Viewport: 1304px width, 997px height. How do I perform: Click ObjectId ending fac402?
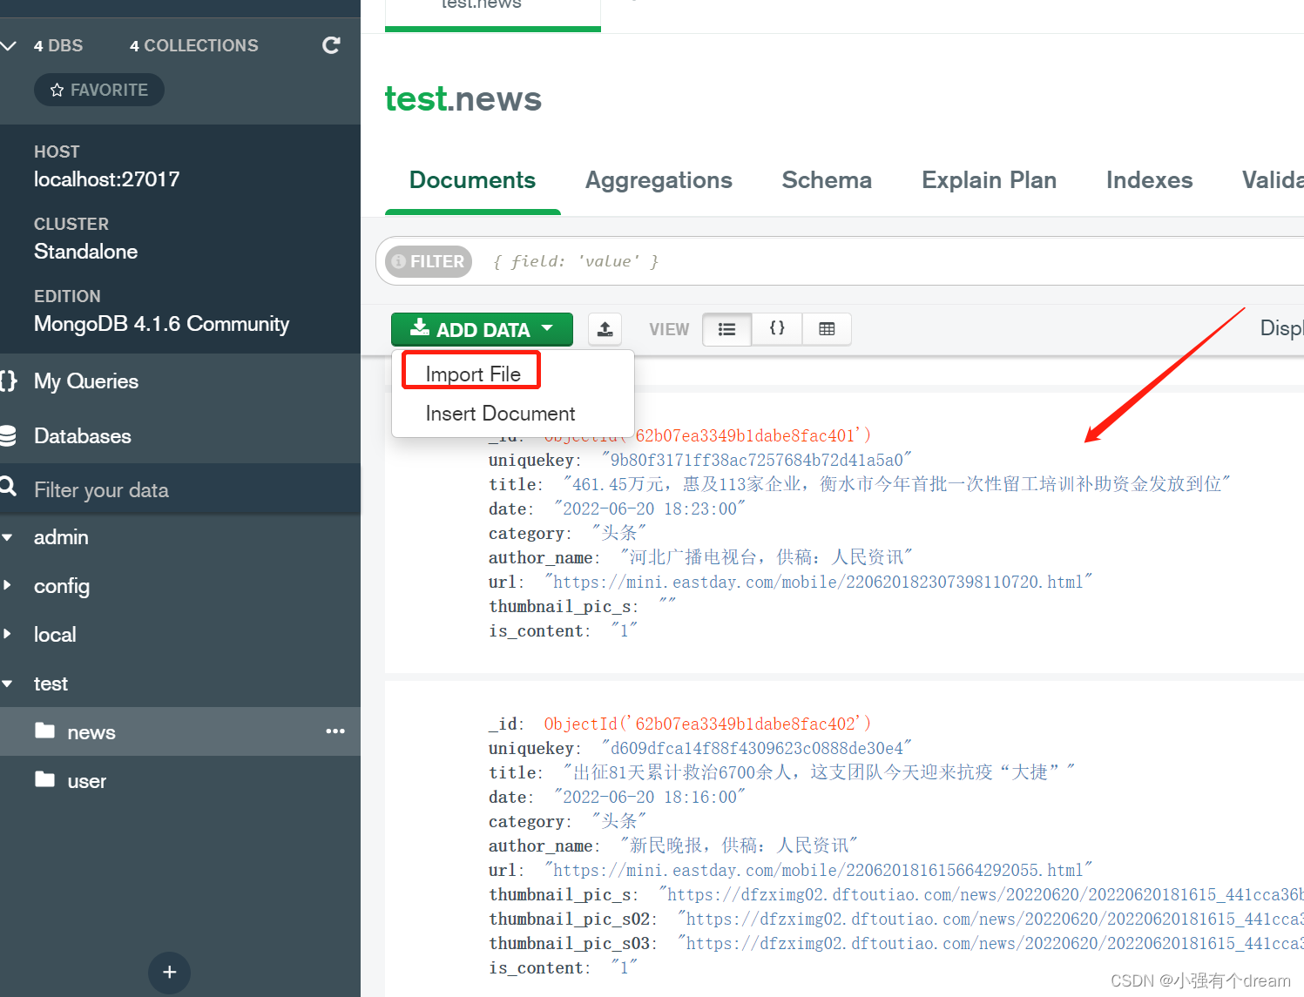point(707,724)
